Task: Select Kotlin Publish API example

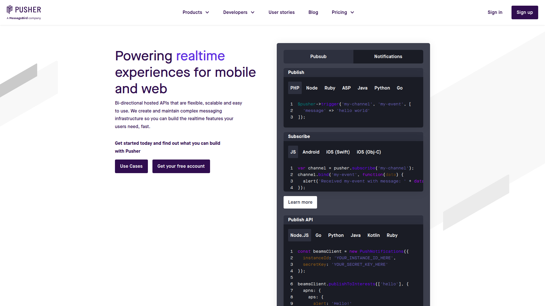Action: 374,235
